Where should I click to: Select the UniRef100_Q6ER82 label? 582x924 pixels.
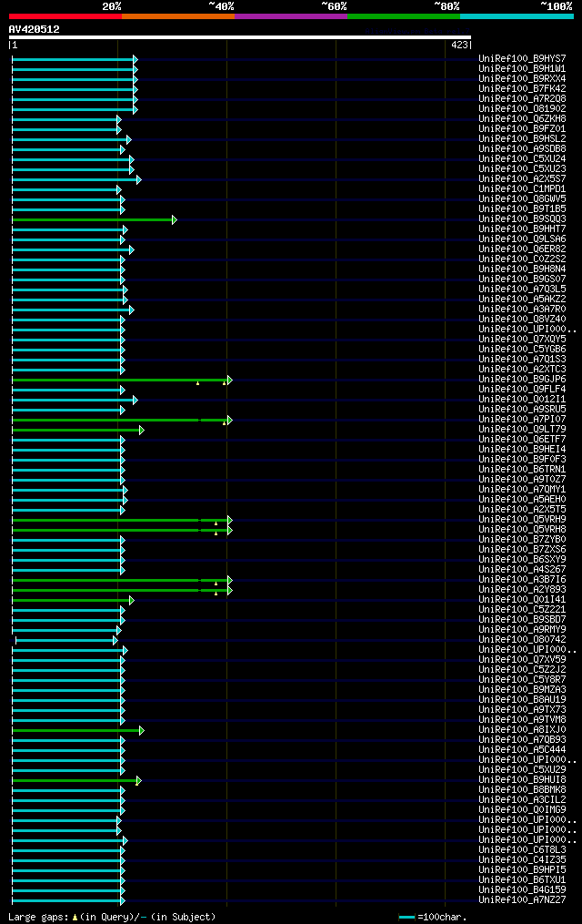pos(522,249)
